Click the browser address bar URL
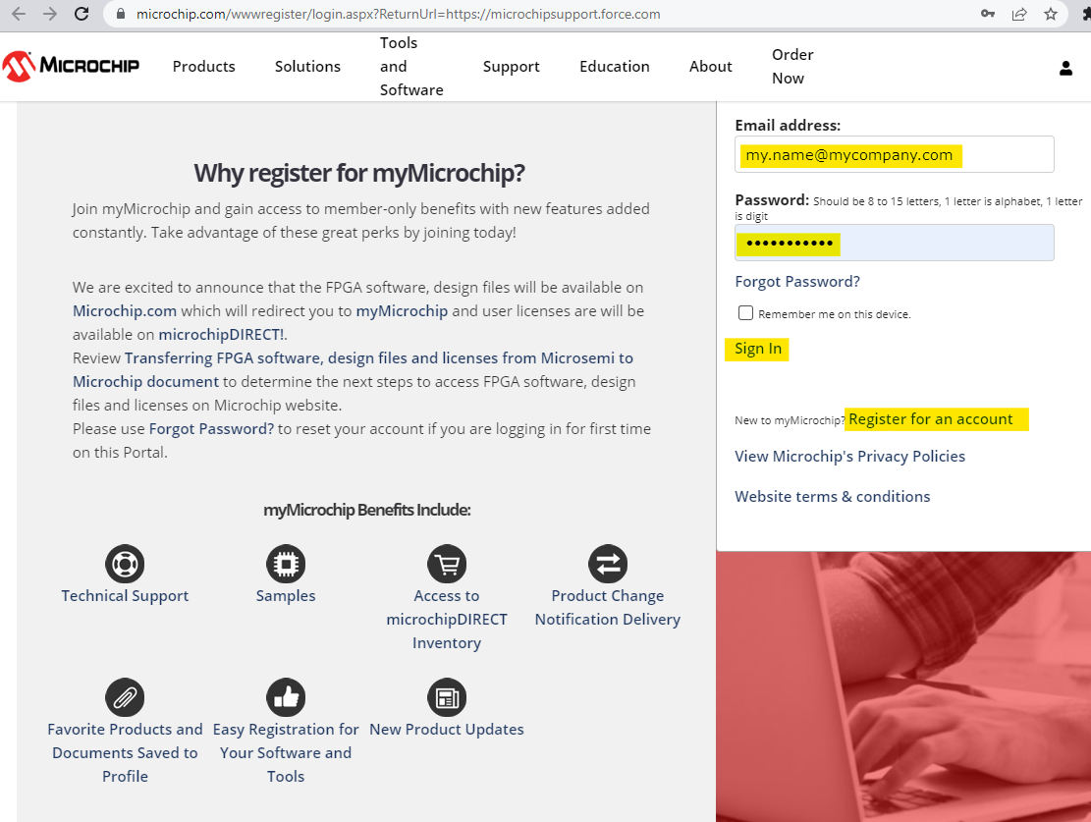The image size is (1091, 822). (x=398, y=14)
